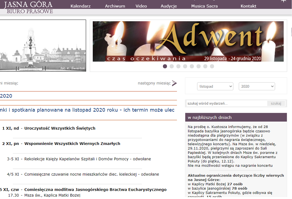Open the Archiwum menu item
The height and width of the screenshot is (199, 292).
(115, 6)
